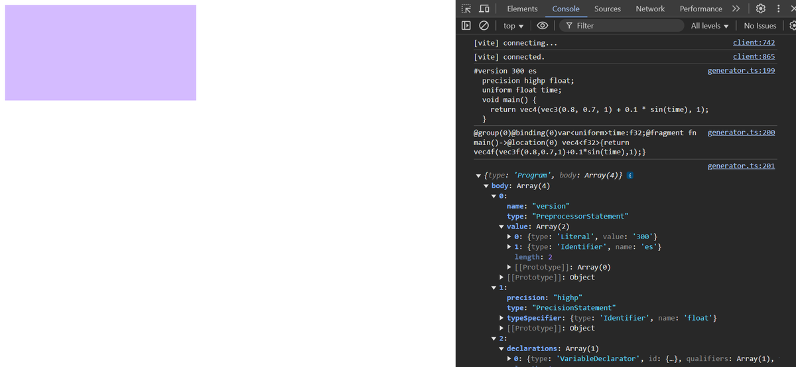Switch to the Elements tab
Image resolution: width=796 pixels, height=367 pixels.
click(522, 9)
